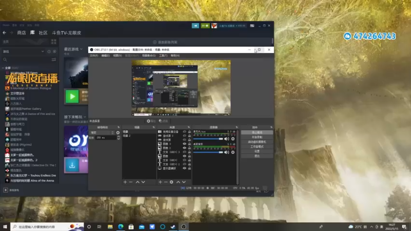
Task: Click transition duration stepper arrows
Action: point(119,138)
